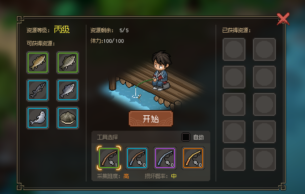Click the 开始 start button
305x194 pixels.
click(x=151, y=119)
